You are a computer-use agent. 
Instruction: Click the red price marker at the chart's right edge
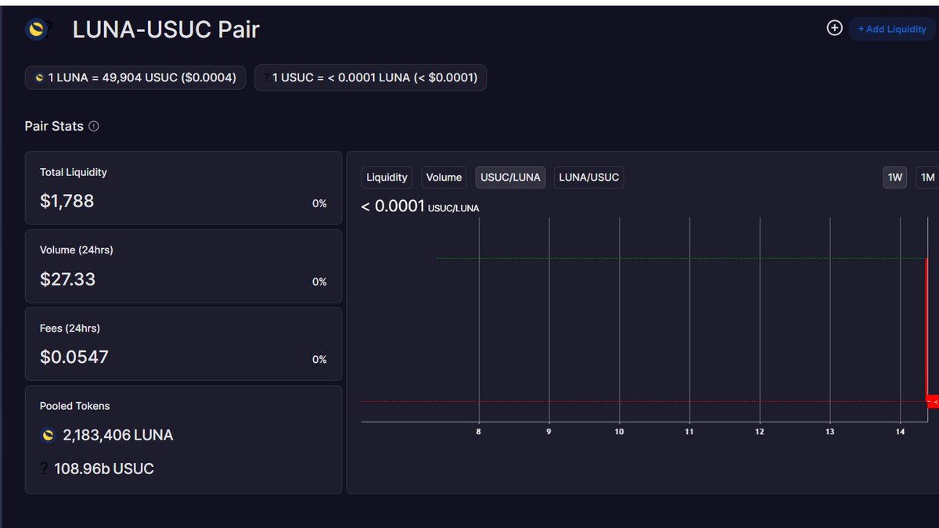[933, 402]
